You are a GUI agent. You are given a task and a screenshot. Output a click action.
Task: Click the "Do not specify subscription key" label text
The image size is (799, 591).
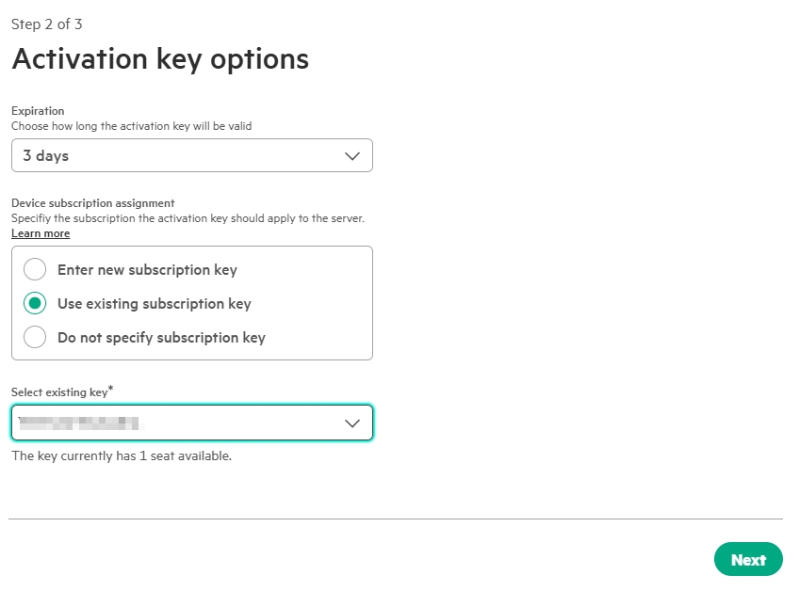pos(161,338)
